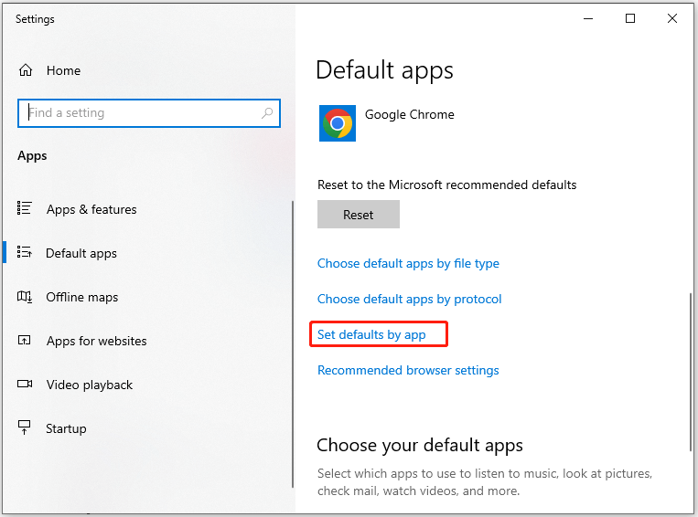Click the Default apps sidebar icon
This screenshot has height=517, width=698.
[24, 252]
